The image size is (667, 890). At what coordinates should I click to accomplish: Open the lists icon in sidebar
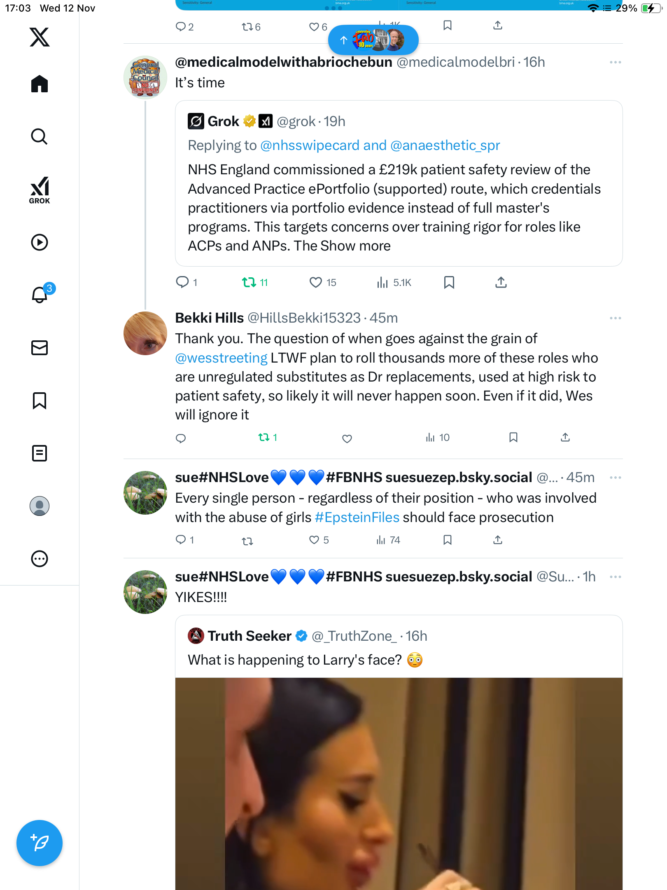[x=40, y=453]
